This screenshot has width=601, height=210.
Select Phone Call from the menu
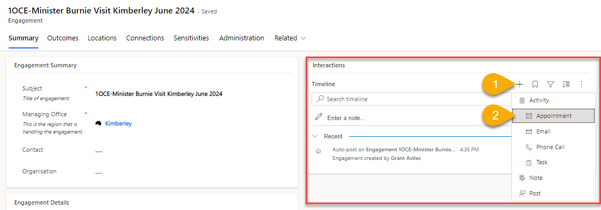[x=553, y=147]
